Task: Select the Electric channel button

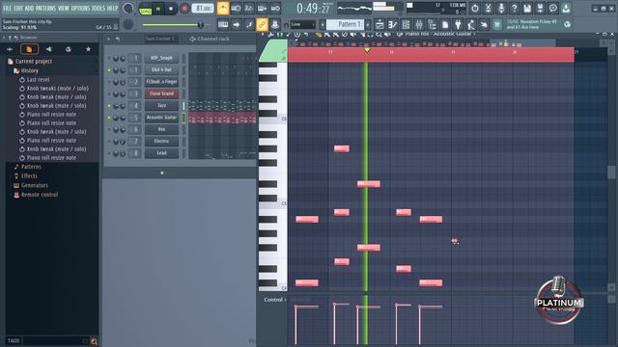Action: tap(161, 141)
